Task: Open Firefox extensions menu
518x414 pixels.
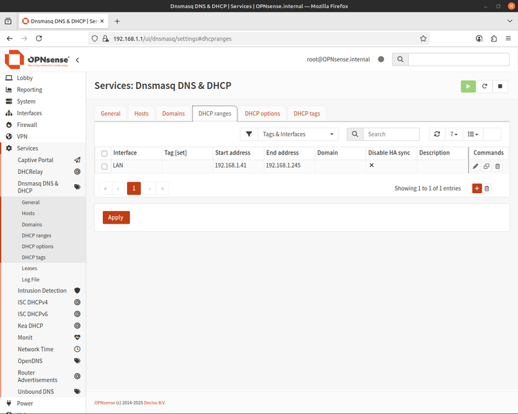Action: 494,39
